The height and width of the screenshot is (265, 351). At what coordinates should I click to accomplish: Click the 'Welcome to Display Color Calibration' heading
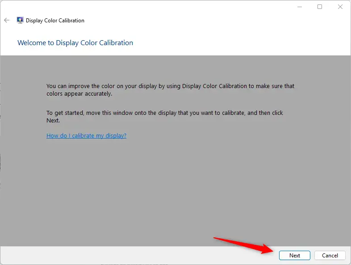75,42
